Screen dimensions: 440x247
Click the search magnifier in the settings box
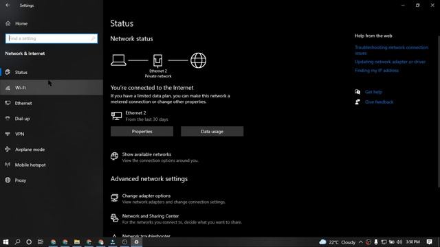coord(93,38)
